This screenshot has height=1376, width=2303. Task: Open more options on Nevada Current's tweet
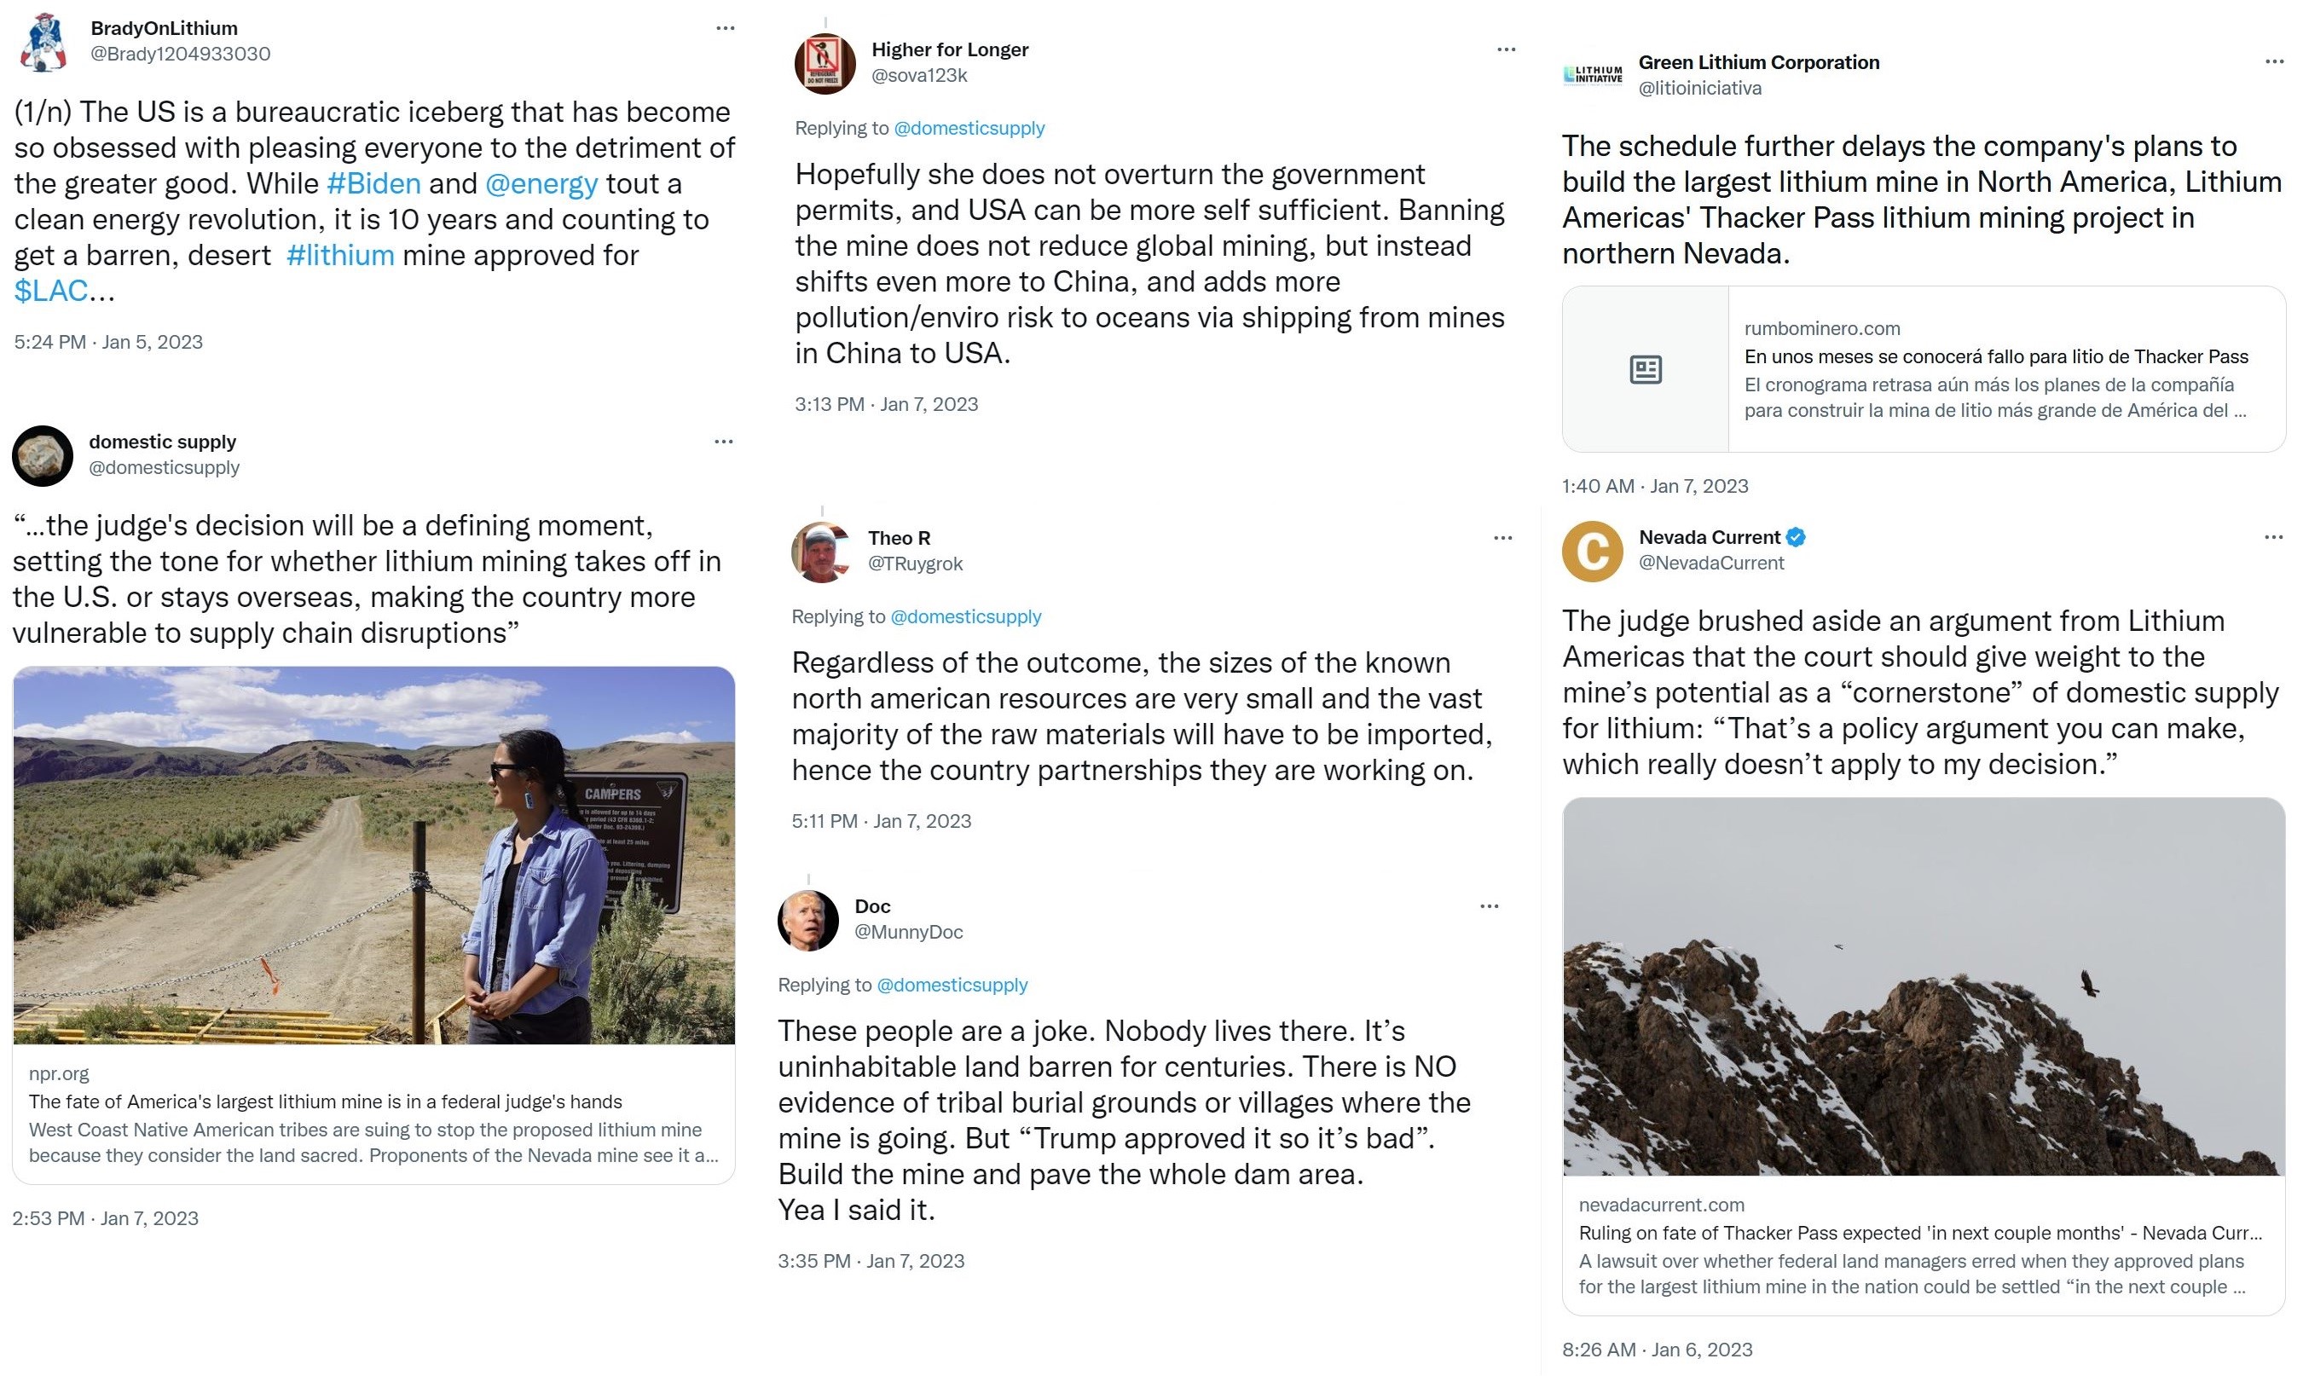click(x=2273, y=538)
